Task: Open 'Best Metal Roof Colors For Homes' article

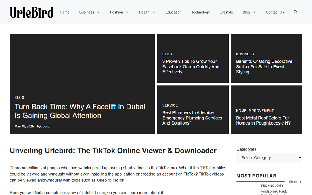Action: 263,120
